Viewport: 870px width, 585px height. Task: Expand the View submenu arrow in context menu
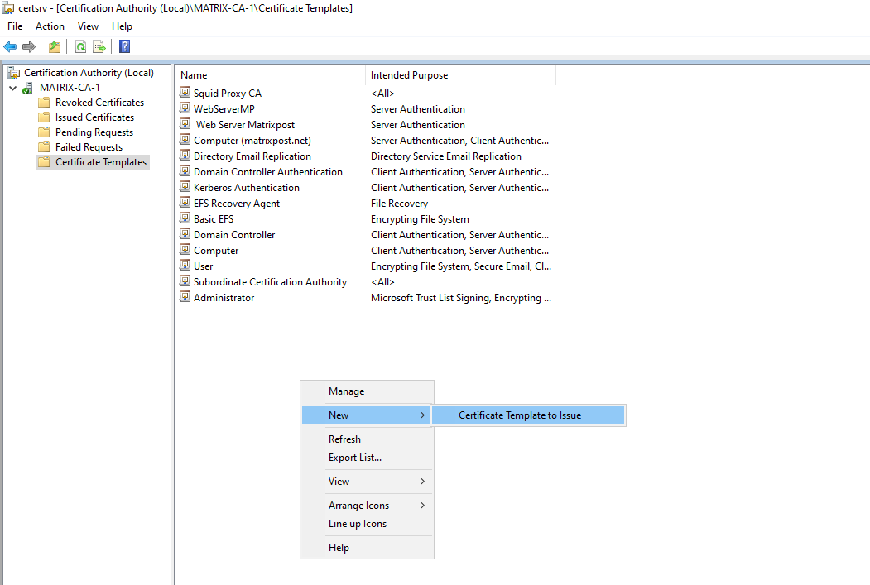click(423, 482)
